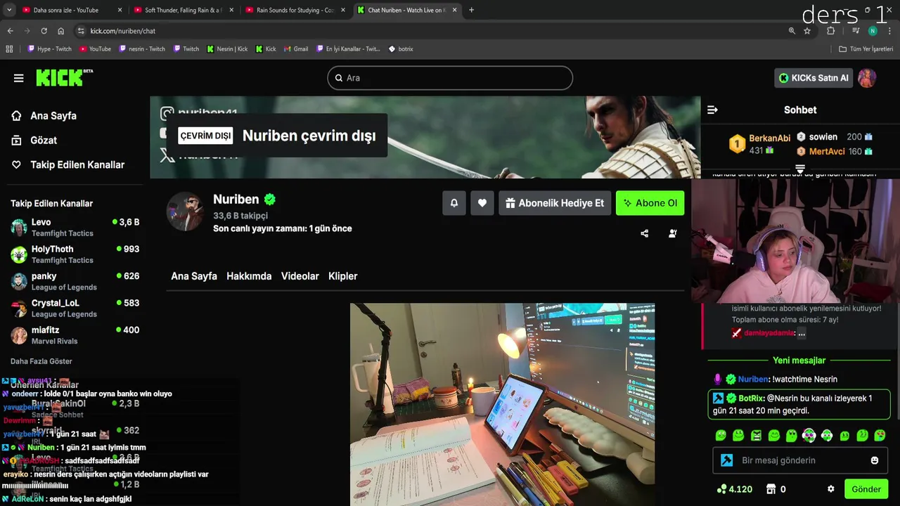
Task: Send message with Gönder button
Action: [866, 489]
